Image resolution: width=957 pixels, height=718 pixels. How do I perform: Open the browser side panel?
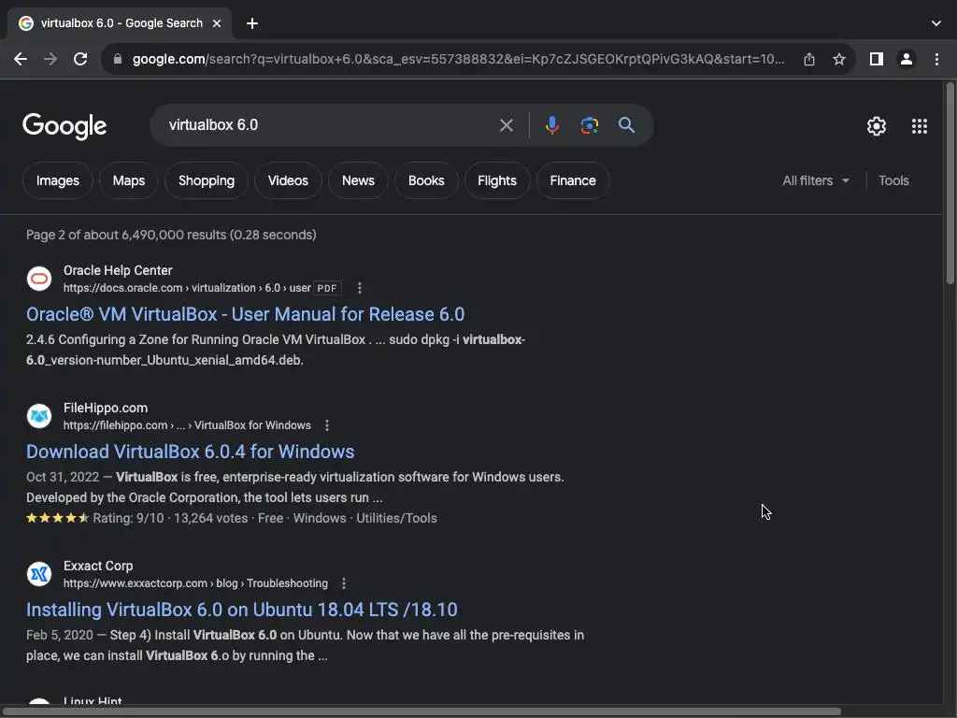tap(877, 59)
